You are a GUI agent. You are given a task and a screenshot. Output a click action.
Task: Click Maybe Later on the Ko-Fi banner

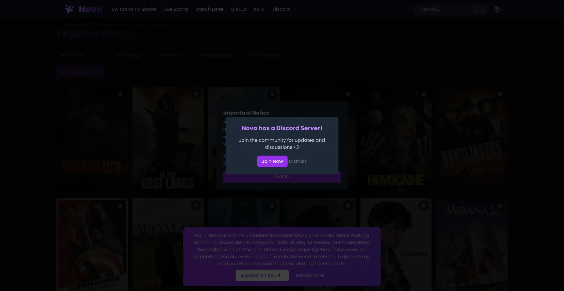pyautogui.click(x=310, y=275)
